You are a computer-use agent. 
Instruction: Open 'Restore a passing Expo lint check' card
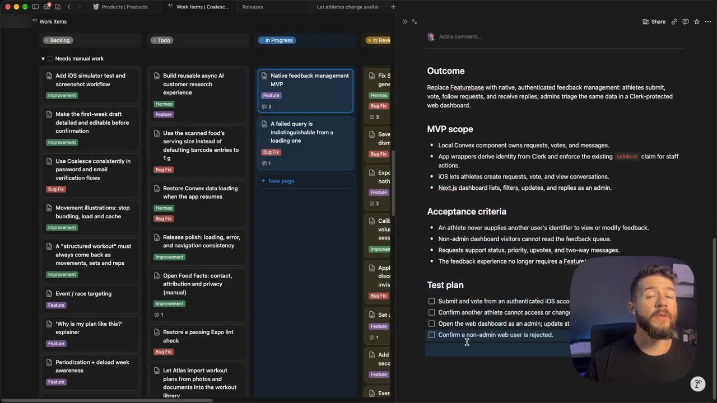(x=198, y=342)
